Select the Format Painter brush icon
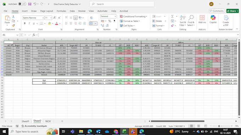This screenshot has height=135, width=241. click(13, 25)
